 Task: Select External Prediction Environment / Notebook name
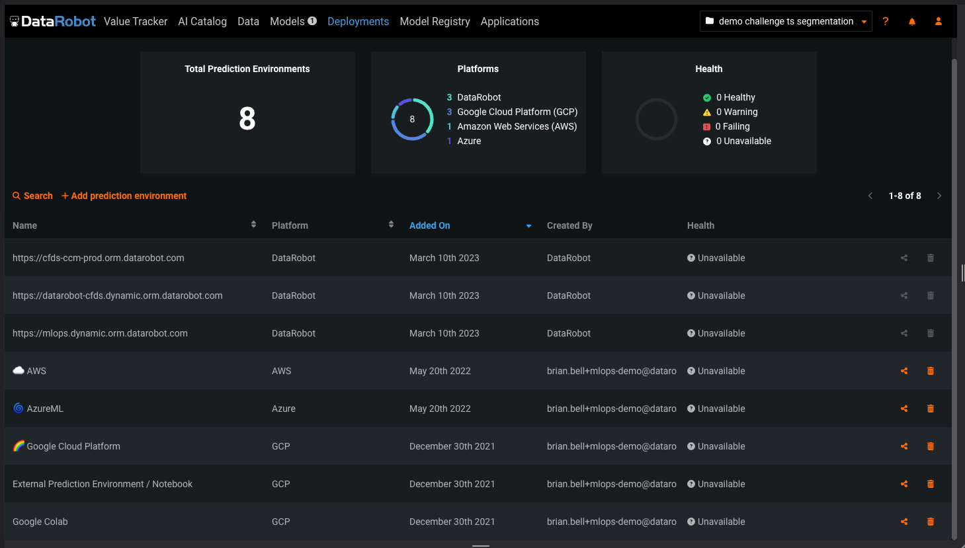103,484
